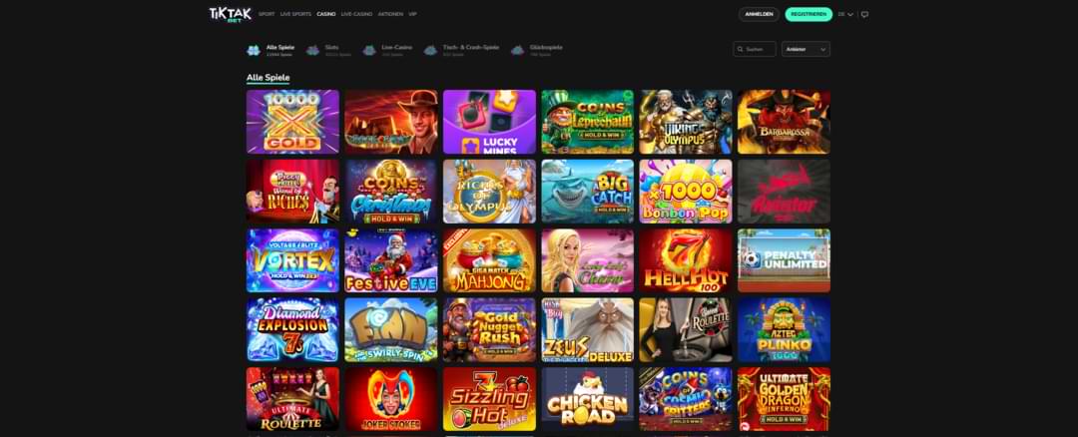Screen dimensions: 1078x437
Task: Open the Vikings vs Olympus game
Action: point(686,122)
